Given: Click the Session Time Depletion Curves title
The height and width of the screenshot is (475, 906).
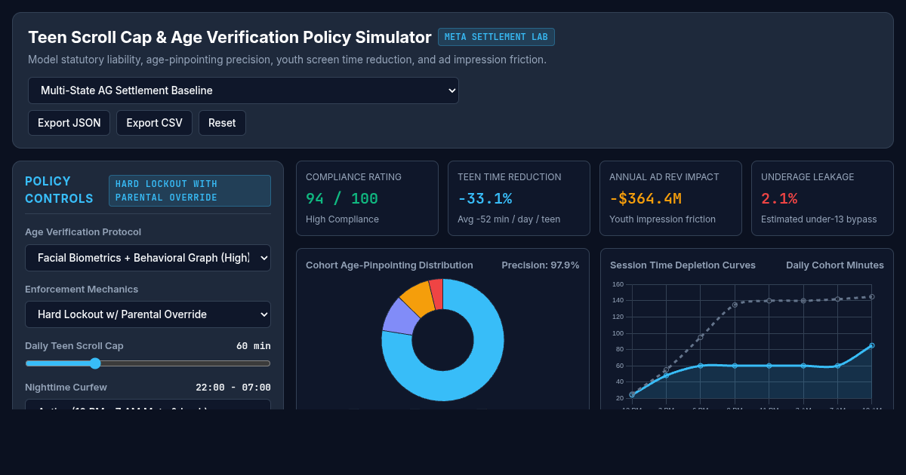Looking at the screenshot, I should point(683,265).
